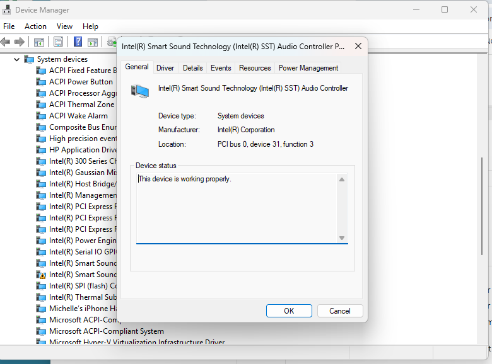
Task: Open the Help menu
Action: (x=90, y=26)
